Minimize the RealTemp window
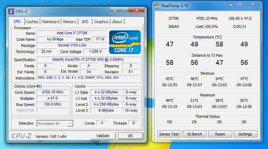This screenshot has height=149, width=268. [x=231, y=4]
